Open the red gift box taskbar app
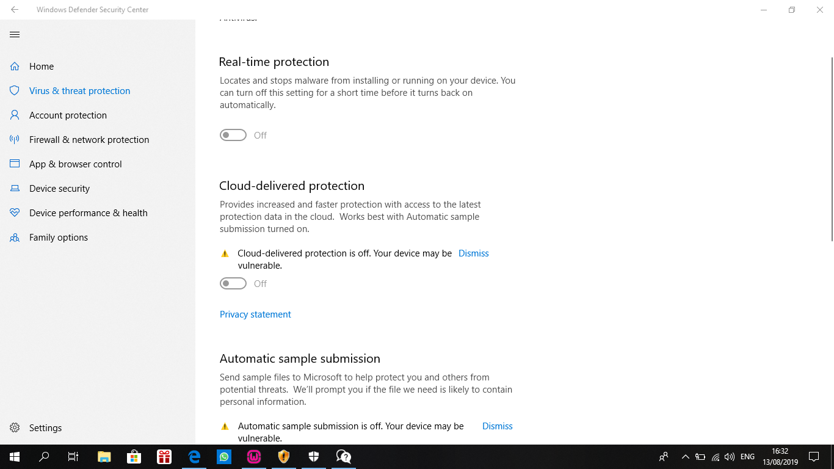The width and height of the screenshot is (834, 469). point(164,457)
